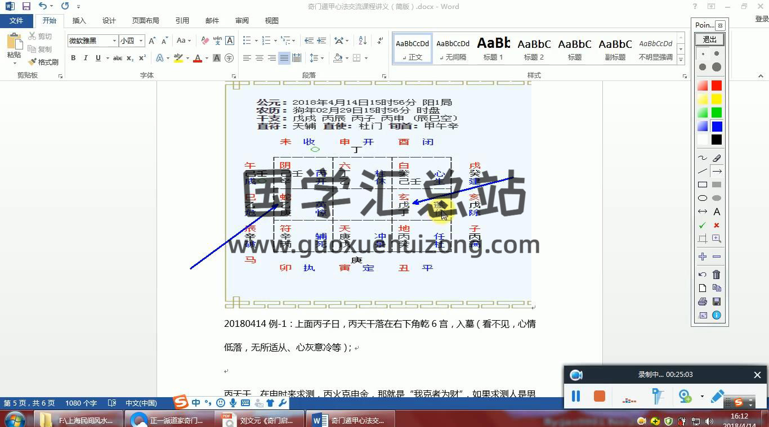The image size is (769, 427).
Task: Pause the screen recording
Action: [x=576, y=397]
